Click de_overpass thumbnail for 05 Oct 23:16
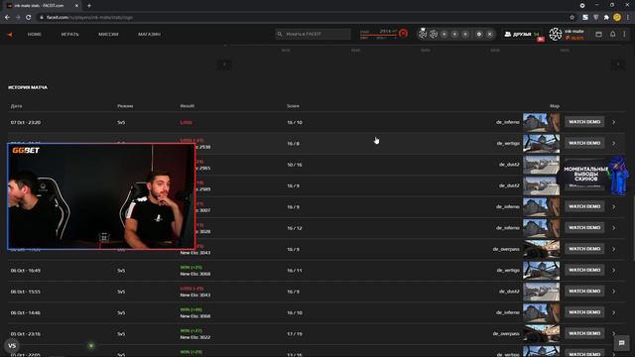635x357 pixels. point(541,334)
